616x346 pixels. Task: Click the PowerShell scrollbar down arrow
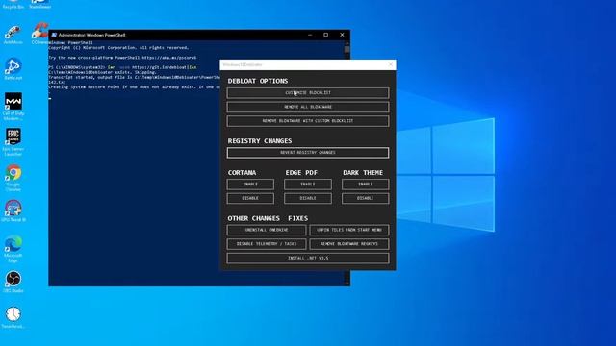click(346, 284)
